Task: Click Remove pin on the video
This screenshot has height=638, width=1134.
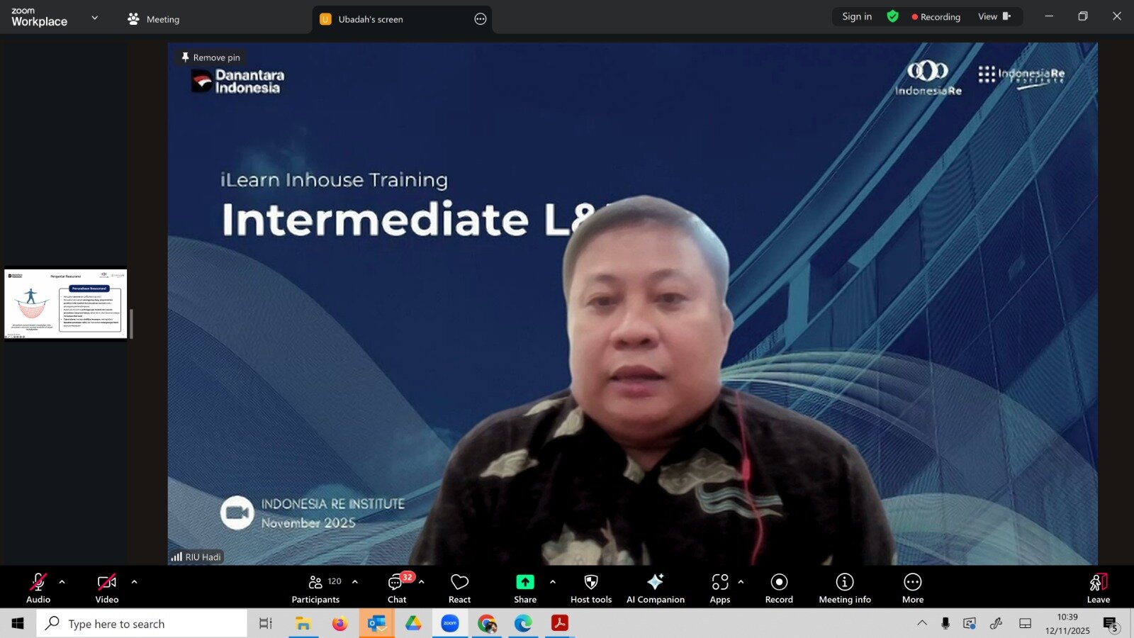Action: point(210,57)
